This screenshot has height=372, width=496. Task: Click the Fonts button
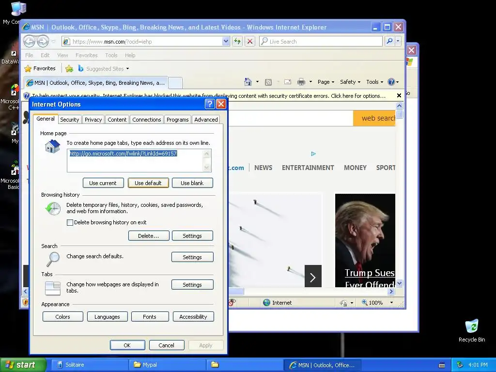coord(150,317)
